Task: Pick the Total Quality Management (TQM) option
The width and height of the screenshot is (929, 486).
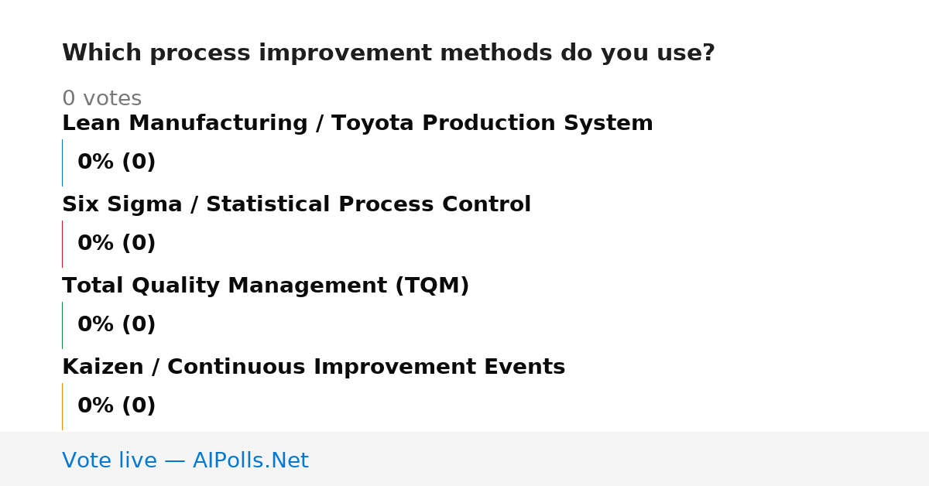Action: 266,286
